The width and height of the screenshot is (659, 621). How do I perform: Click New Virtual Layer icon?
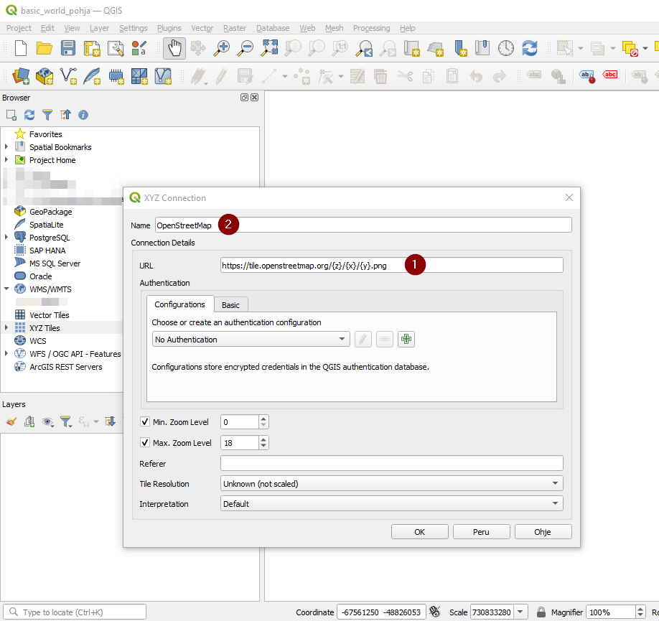click(163, 76)
